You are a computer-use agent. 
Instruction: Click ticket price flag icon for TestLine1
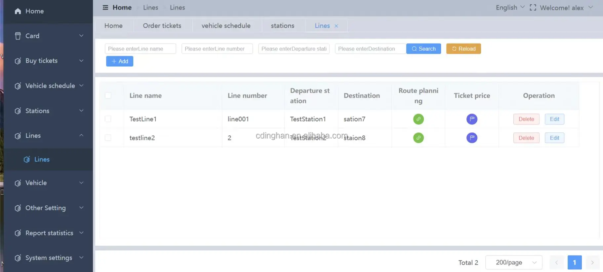tap(472, 119)
